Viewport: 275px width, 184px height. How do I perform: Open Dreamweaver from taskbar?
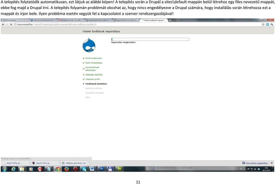click(119, 169)
